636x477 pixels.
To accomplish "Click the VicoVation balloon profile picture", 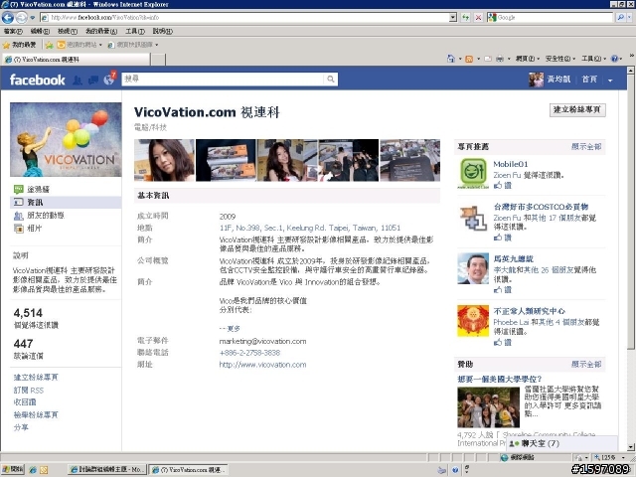I will point(66,139).
